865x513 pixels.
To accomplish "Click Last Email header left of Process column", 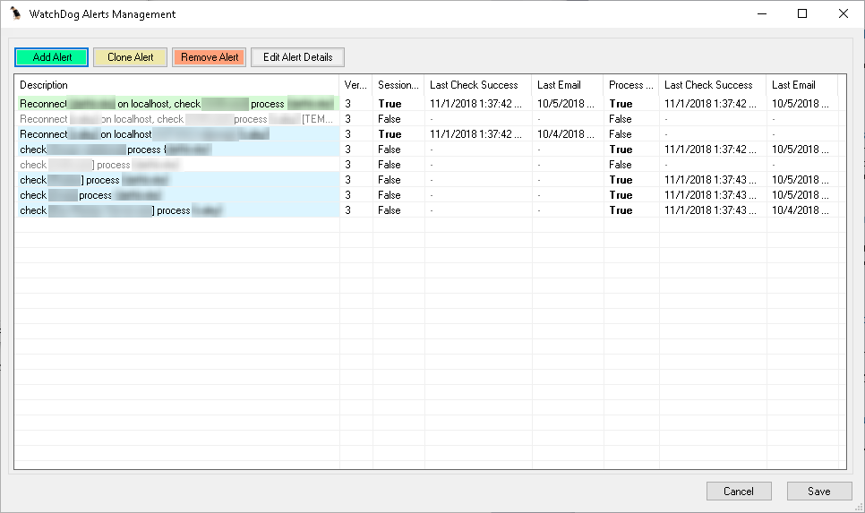I will pyautogui.click(x=568, y=85).
